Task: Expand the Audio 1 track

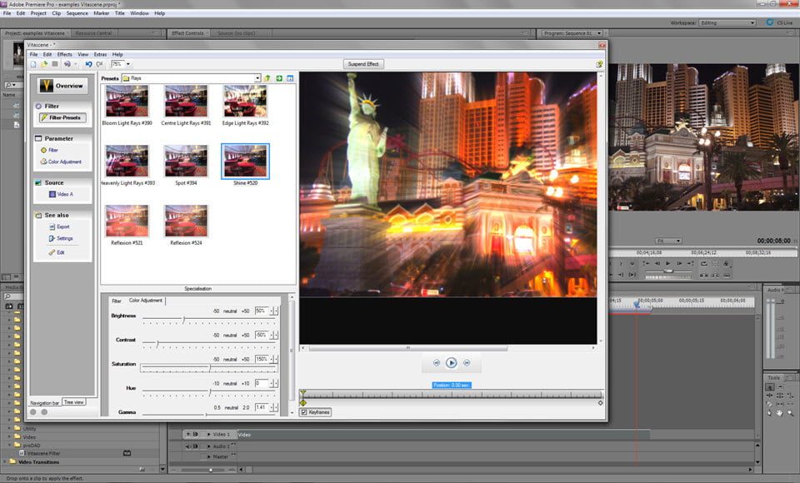Action: [x=208, y=446]
